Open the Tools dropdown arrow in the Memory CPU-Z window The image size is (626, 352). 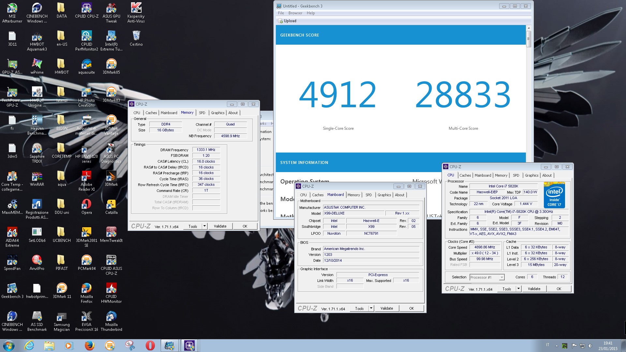pos(204,226)
